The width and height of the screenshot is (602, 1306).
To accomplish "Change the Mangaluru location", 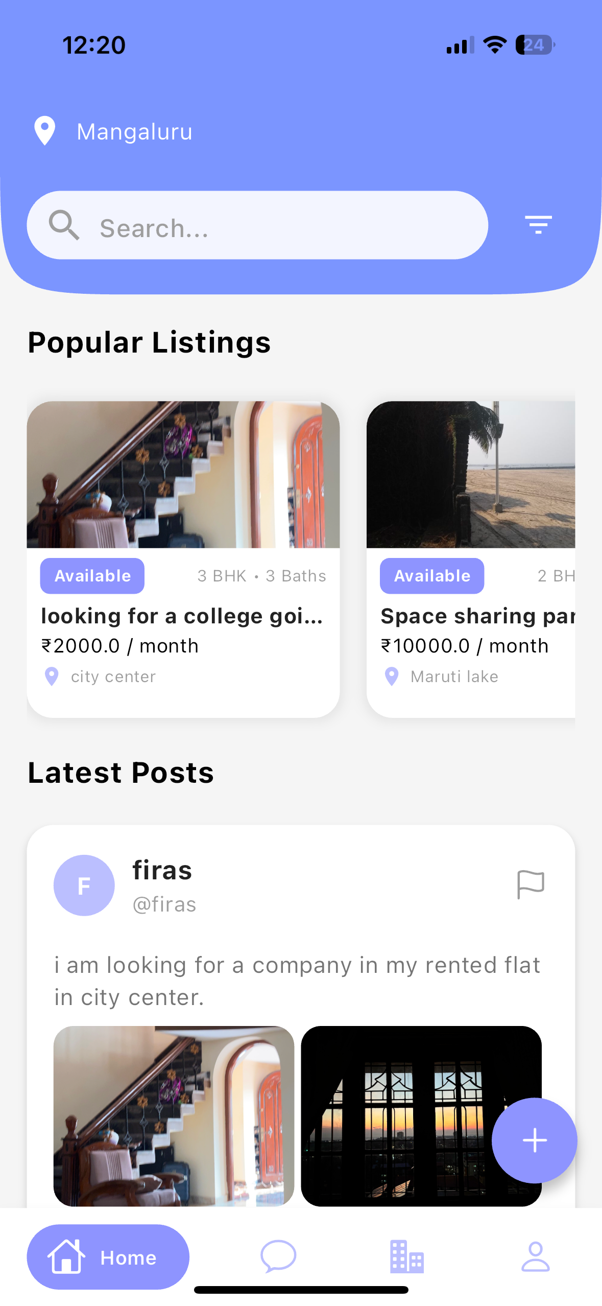I will coord(134,132).
